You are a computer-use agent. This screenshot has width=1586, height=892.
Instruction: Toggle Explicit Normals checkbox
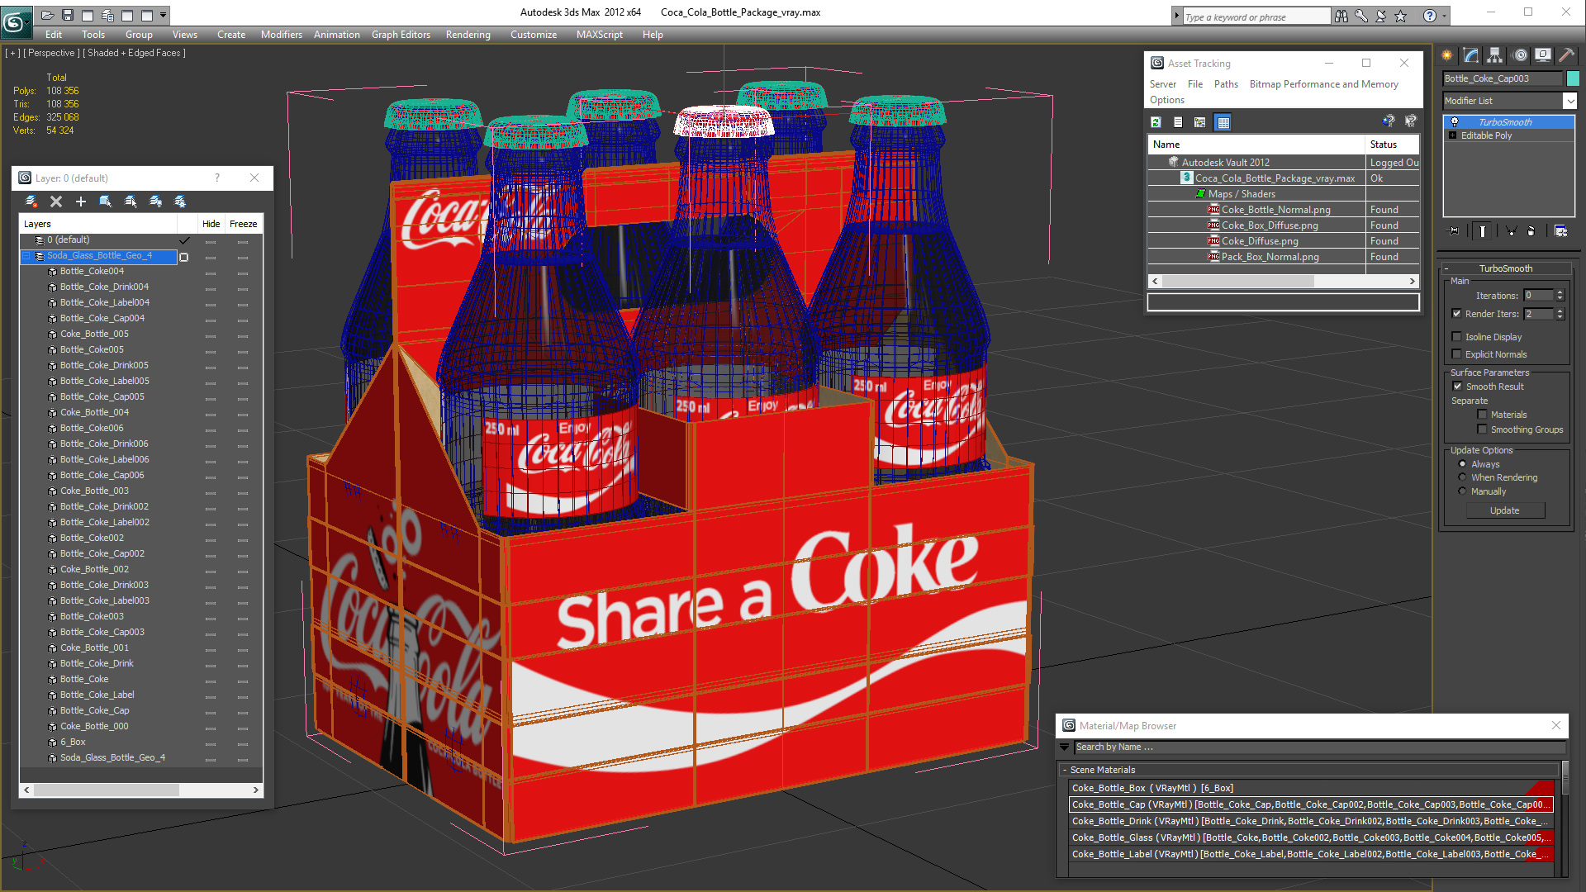tap(1457, 354)
